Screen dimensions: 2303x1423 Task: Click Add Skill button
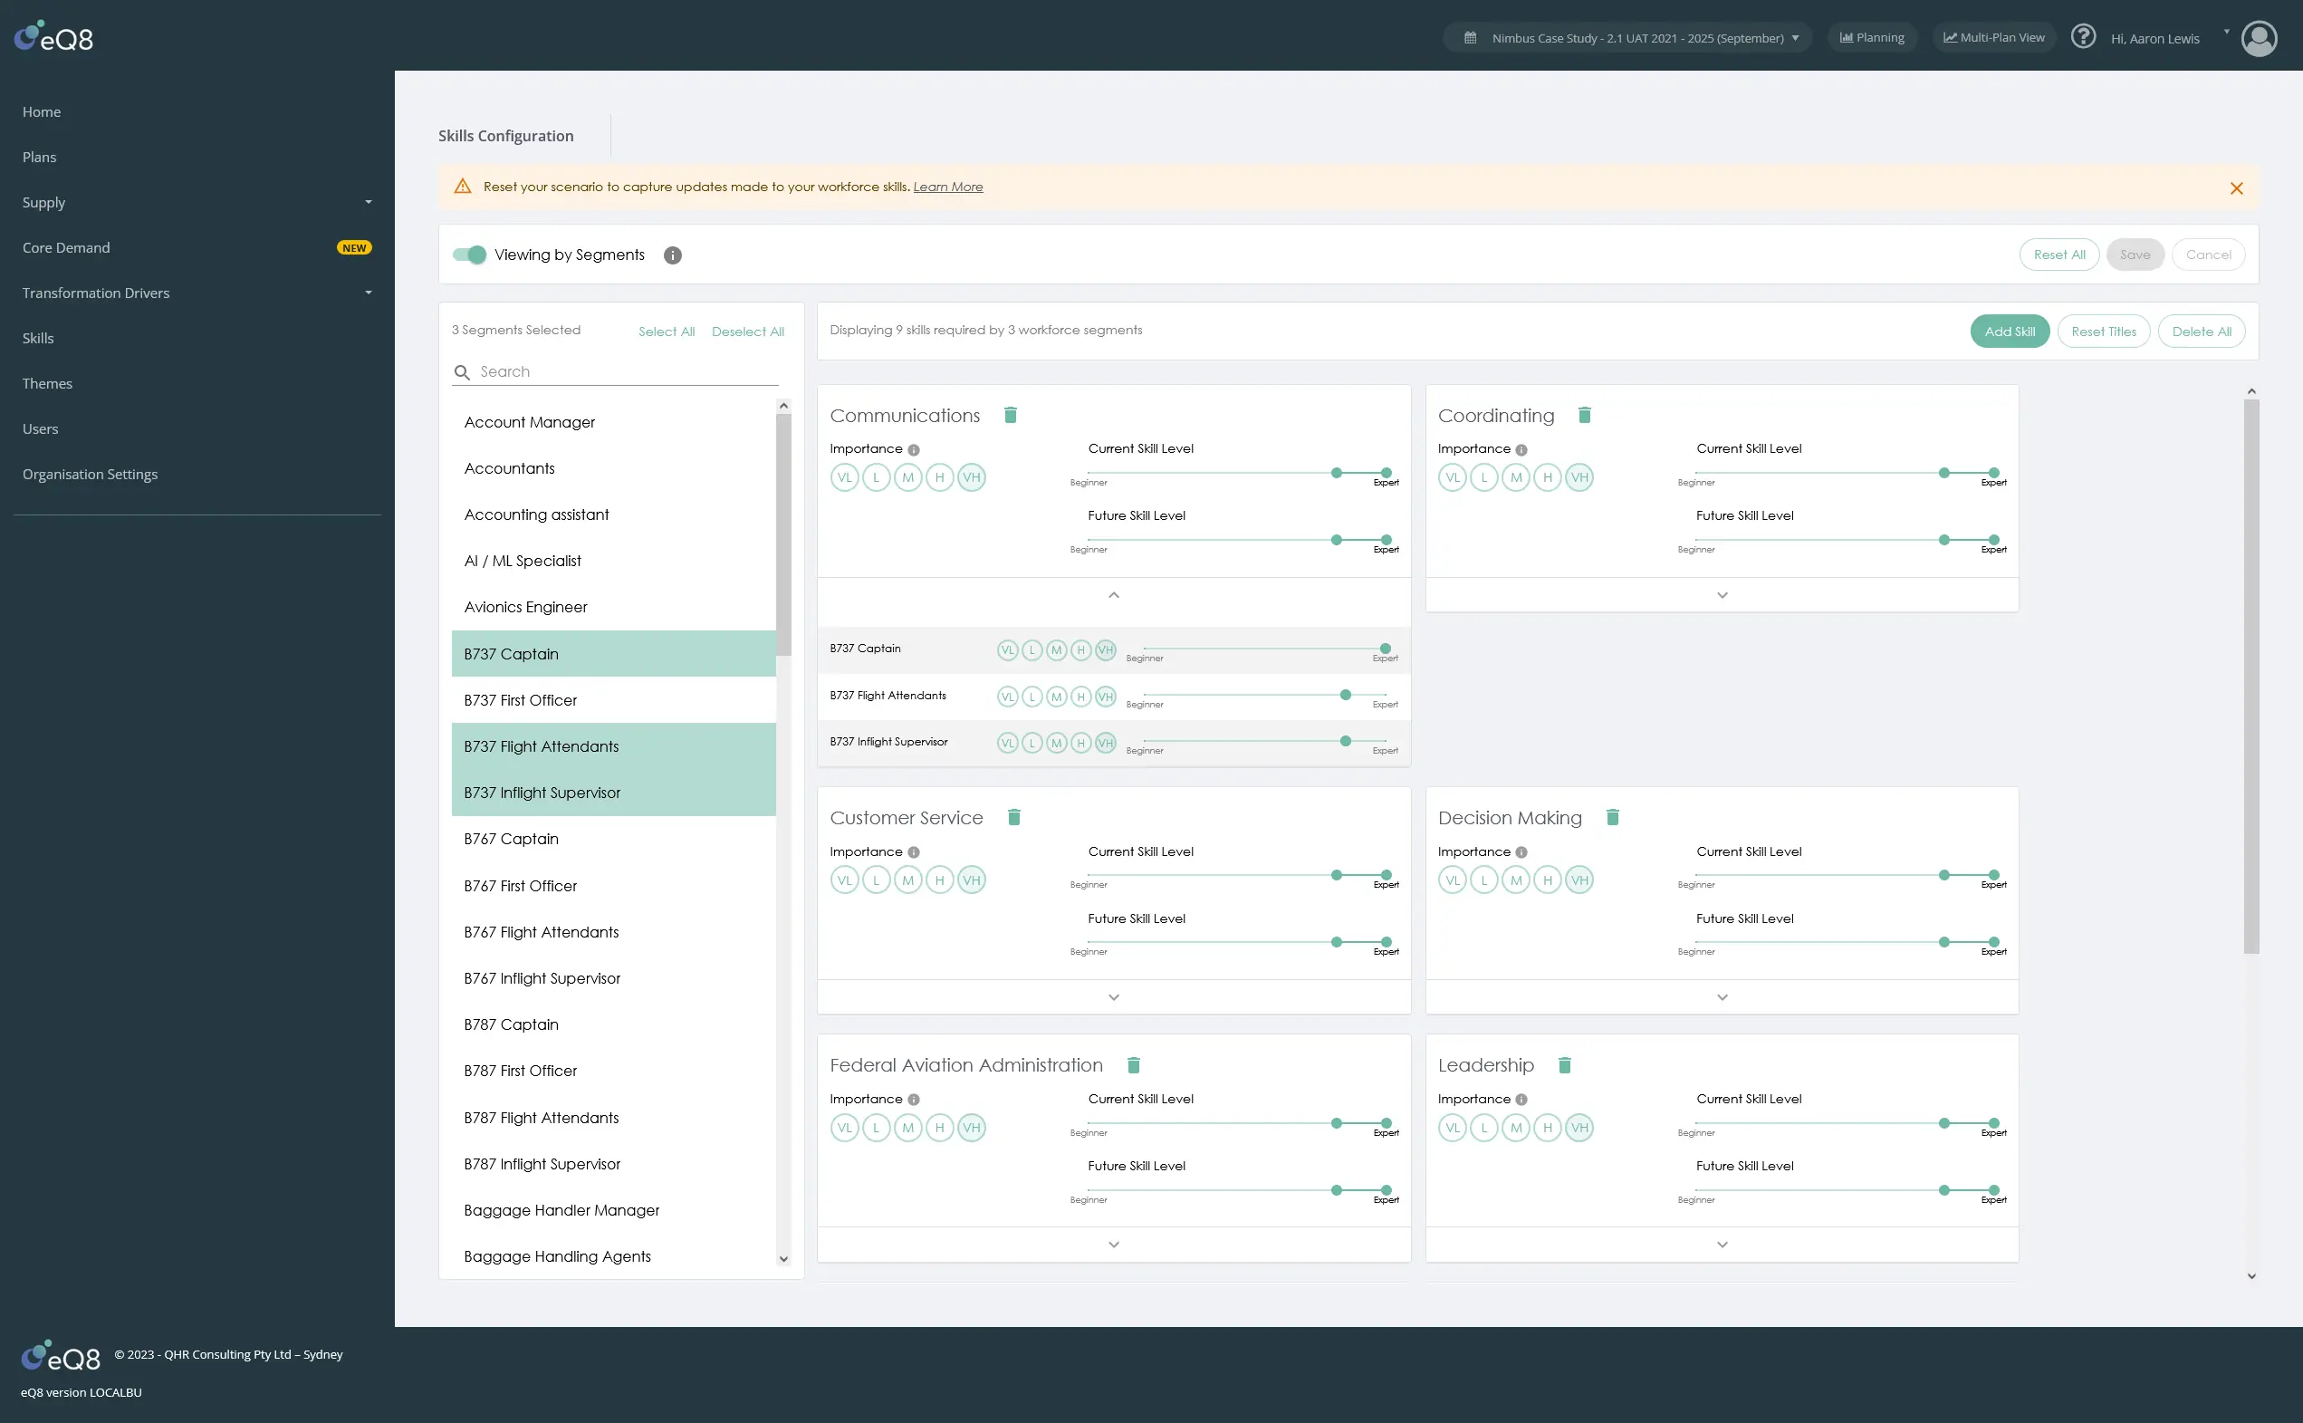tap(2009, 332)
